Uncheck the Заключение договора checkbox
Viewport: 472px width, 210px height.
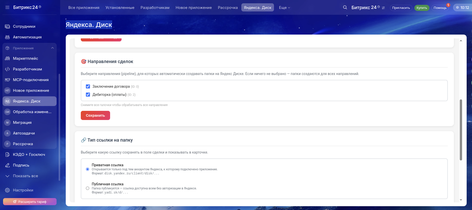(88, 86)
